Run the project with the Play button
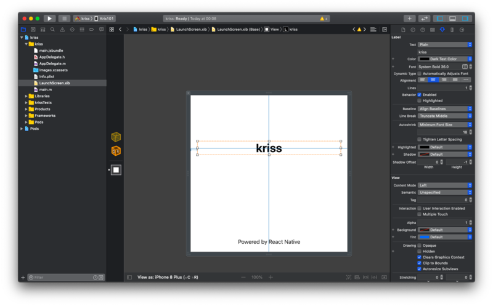Viewport: 493px width, 306px height. click(x=49, y=18)
